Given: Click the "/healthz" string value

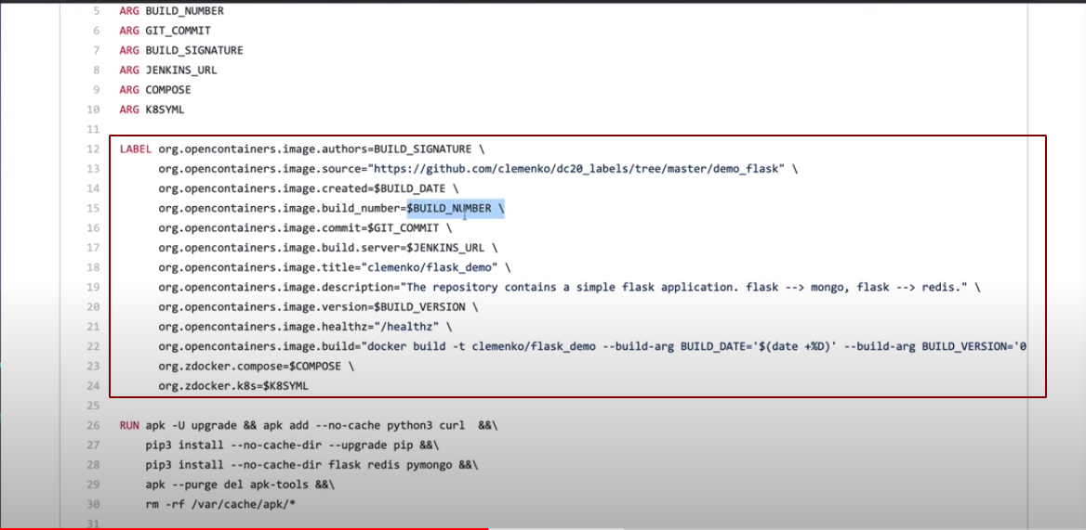Looking at the screenshot, I should pos(406,326).
